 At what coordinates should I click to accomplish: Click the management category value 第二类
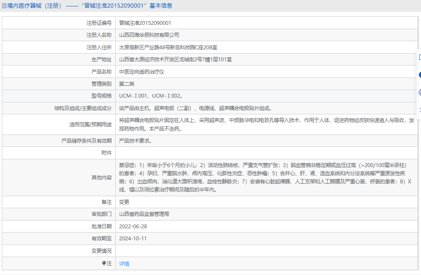point(126,84)
